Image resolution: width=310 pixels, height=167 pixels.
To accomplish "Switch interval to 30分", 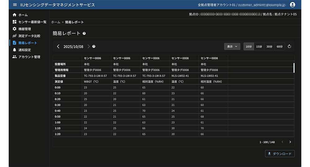I will coord(269,46).
